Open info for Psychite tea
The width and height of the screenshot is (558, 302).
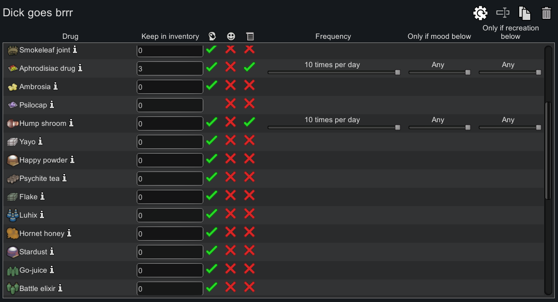pos(64,178)
